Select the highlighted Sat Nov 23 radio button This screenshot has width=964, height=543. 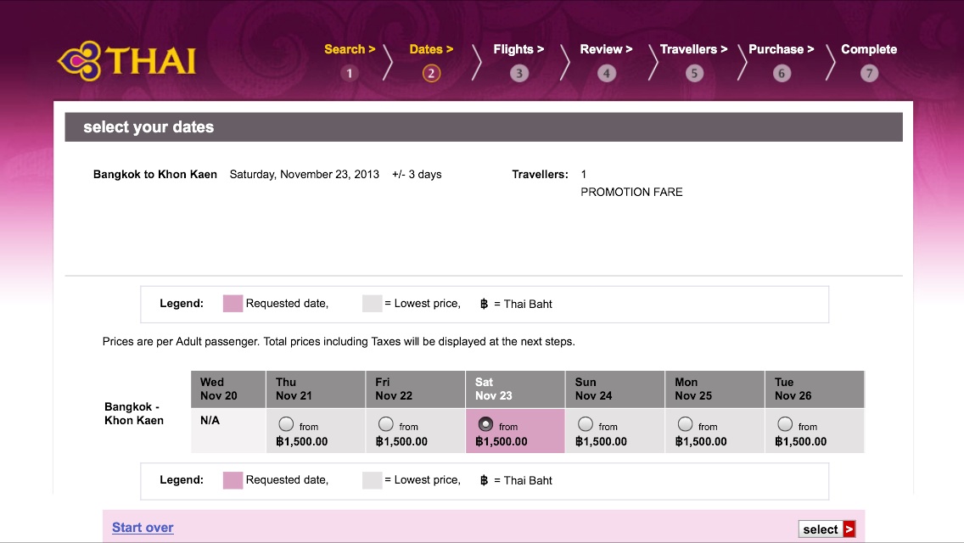point(485,424)
